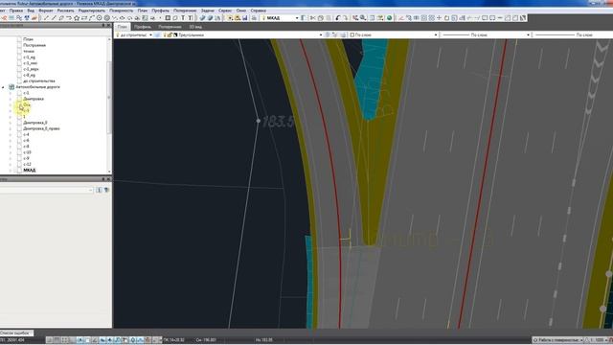Click the green globe icon in toolbar
Viewport: 613px width, 345px height.
[x=390, y=18]
